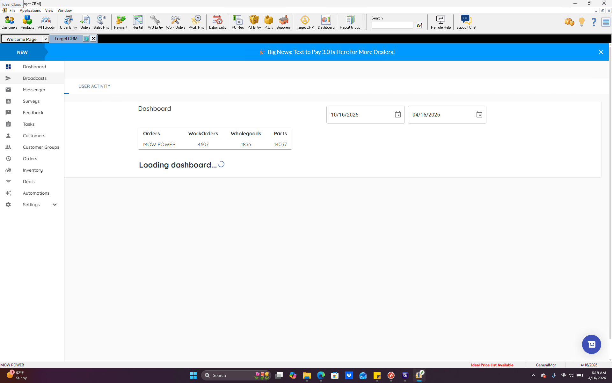
Task: Click the lightbulb tips icon
Action: point(582,22)
